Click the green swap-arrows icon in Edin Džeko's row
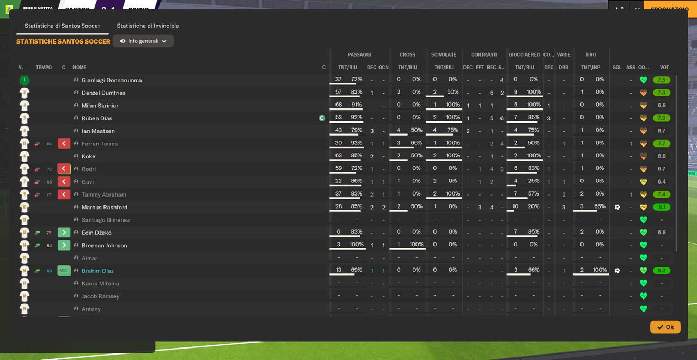The width and height of the screenshot is (697, 360). [x=37, y=233]
